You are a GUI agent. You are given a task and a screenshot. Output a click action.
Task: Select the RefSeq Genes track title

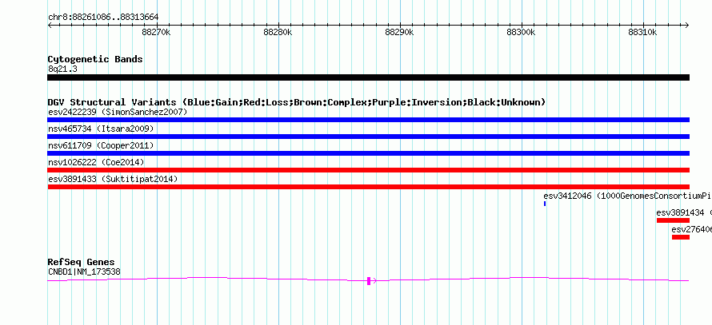82,263
